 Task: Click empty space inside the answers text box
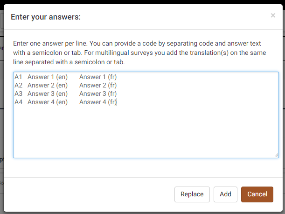pyautogui.click(x=146, y=133)
